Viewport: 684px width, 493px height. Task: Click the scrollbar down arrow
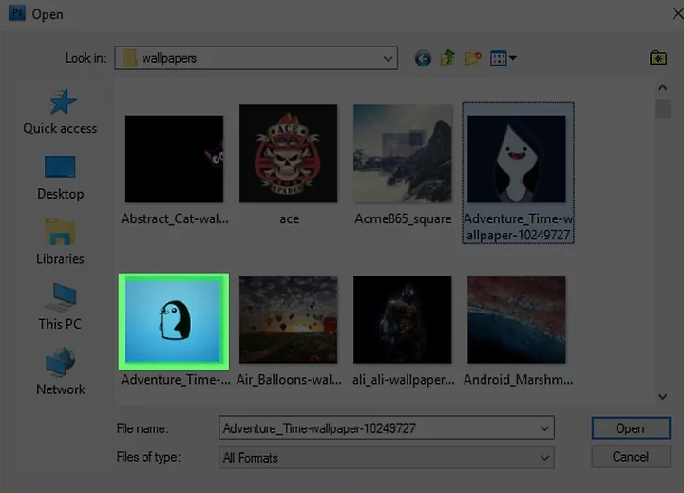click(663, 396)
